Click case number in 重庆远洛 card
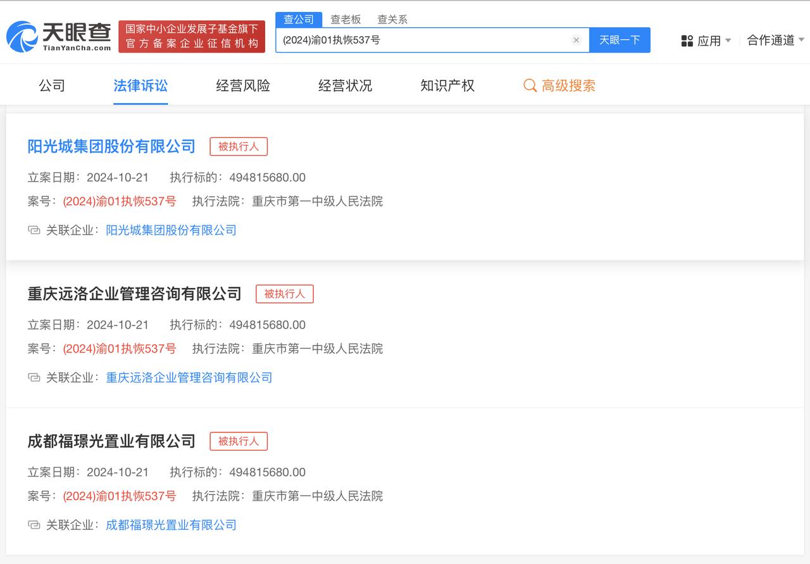This screenshot has width=810, height=564. tap(120, 349)
